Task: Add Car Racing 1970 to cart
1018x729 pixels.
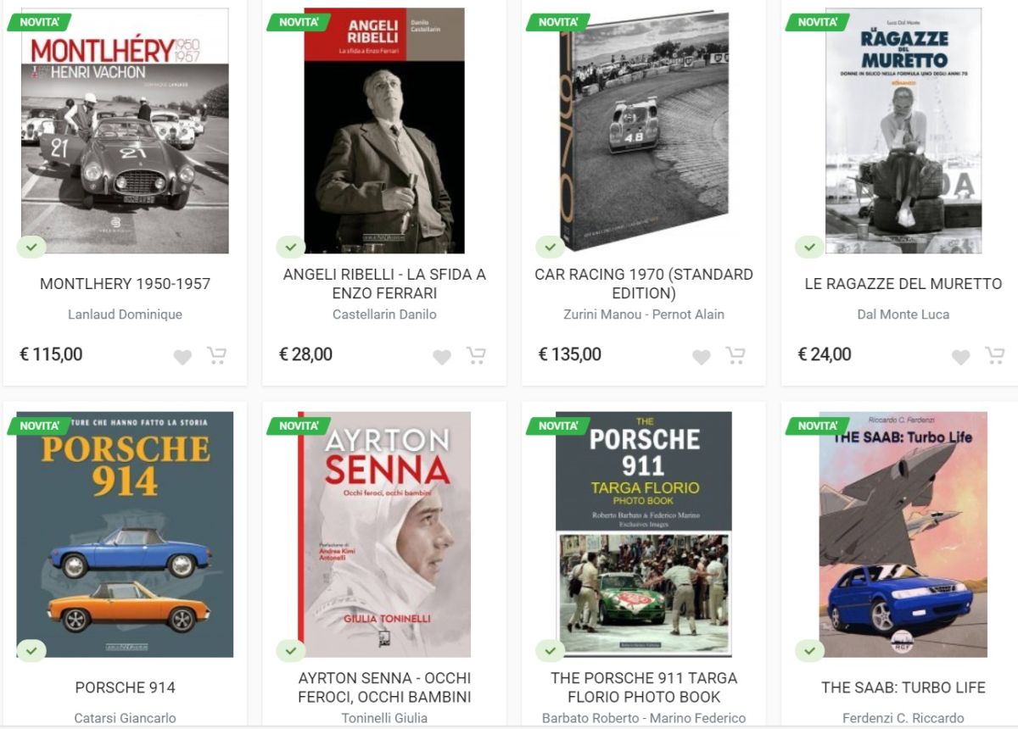Action: (x=736, y=355)
